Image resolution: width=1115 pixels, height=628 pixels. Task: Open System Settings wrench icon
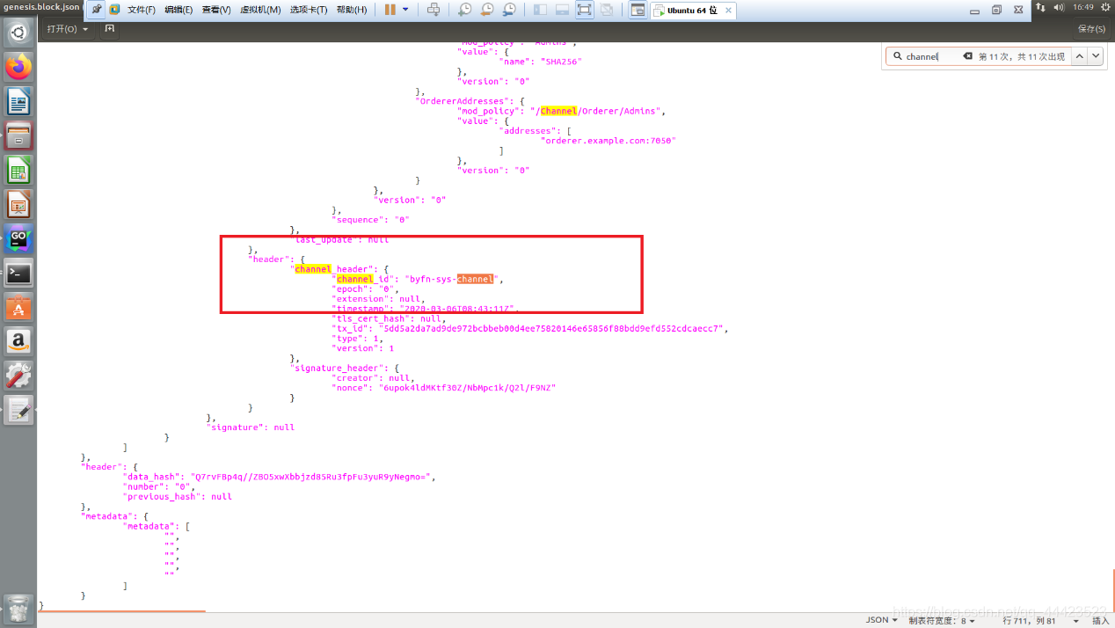pos(18,376)
